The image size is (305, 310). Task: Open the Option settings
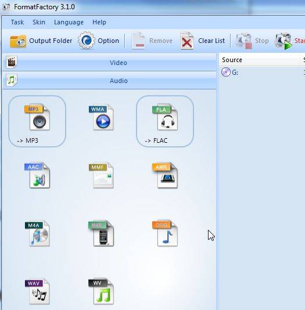(x=99, y=41)
